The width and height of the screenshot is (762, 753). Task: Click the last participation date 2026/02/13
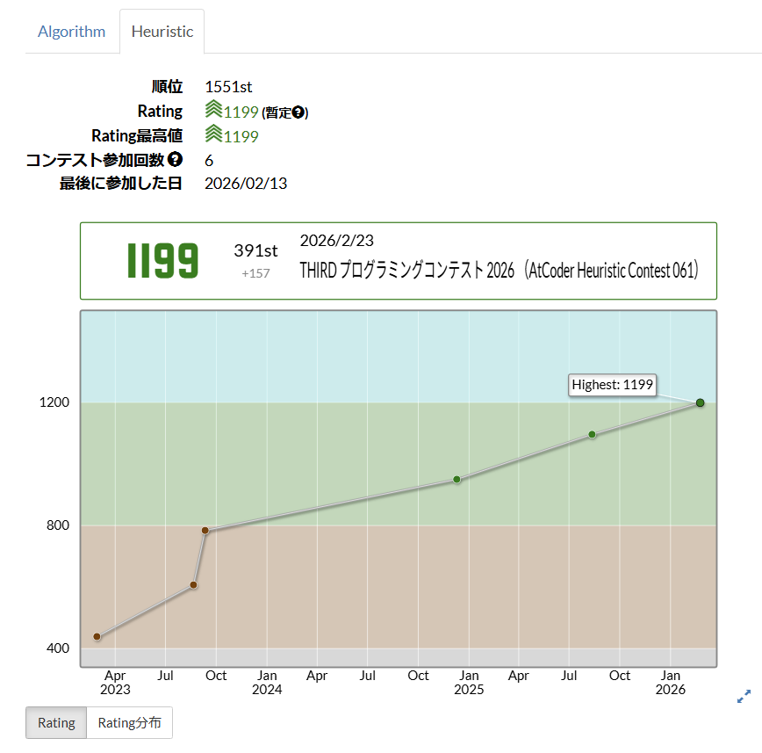click(x=246, y=184)
